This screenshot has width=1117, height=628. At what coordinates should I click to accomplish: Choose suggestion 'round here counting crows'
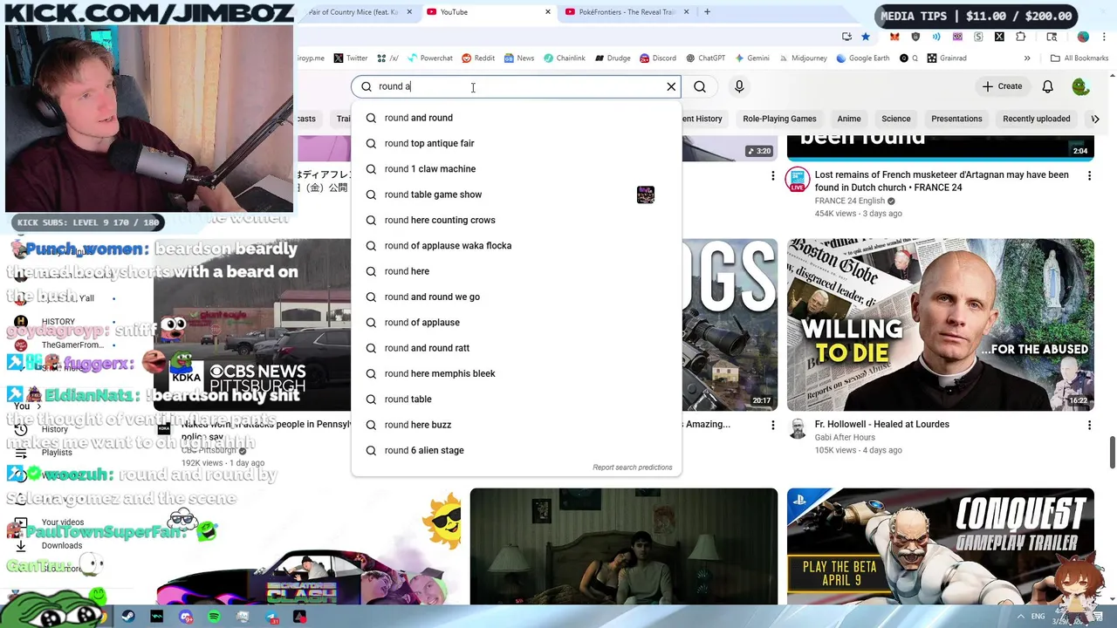pyautogui.click(x=516, y=220)
